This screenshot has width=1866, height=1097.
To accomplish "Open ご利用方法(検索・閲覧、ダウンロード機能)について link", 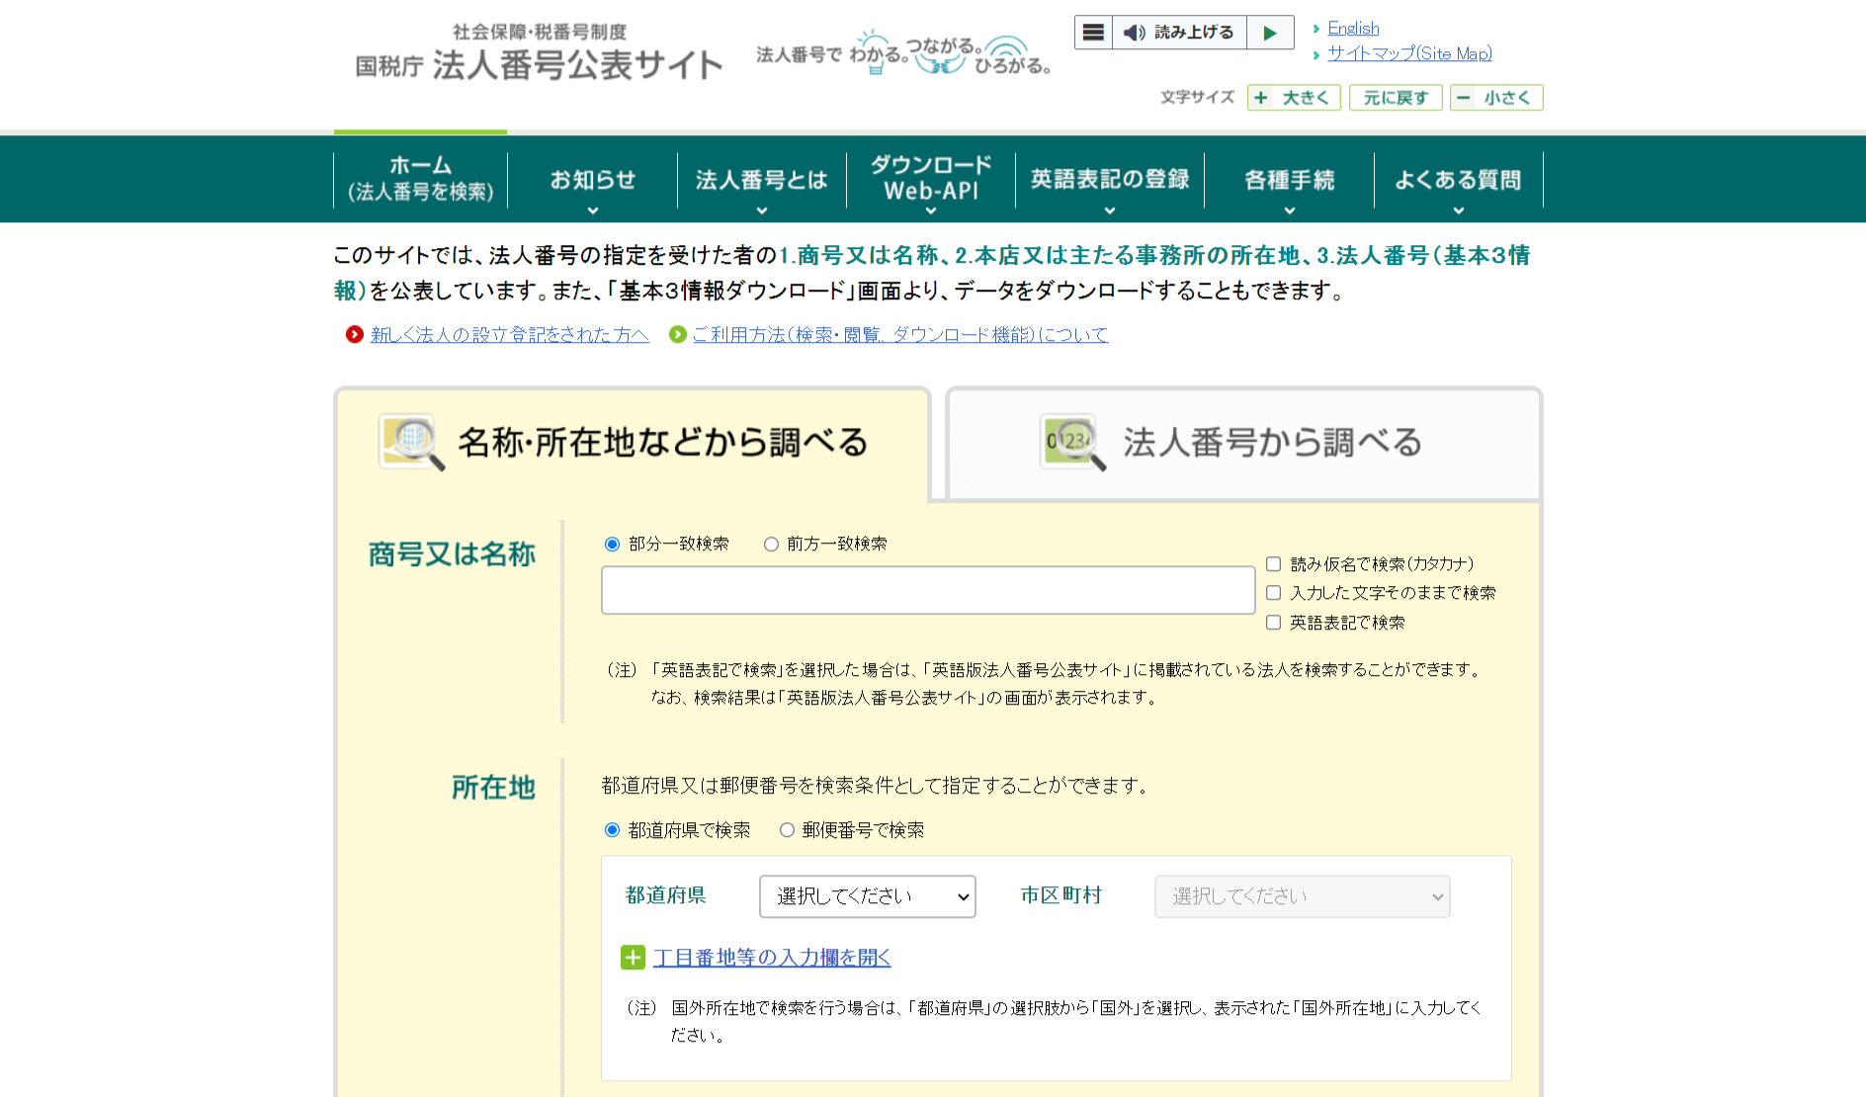I will tap(900, 335).
